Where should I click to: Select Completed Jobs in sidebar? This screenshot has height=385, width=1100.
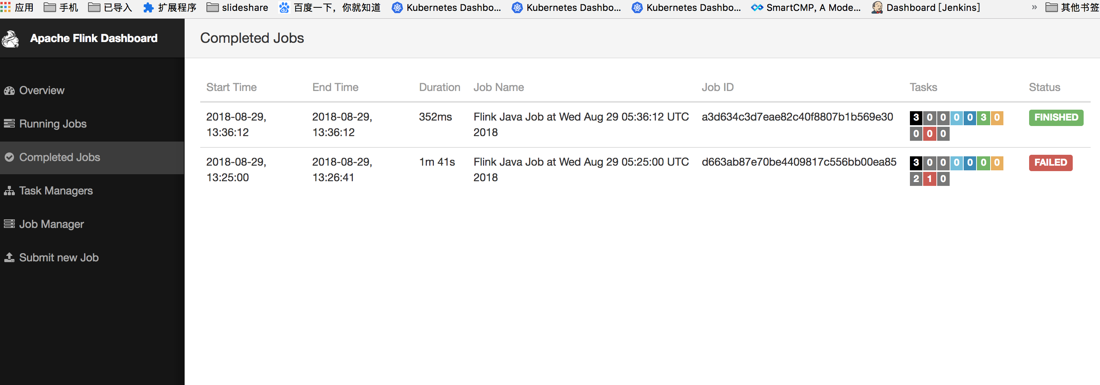click(x=59, y=157)
